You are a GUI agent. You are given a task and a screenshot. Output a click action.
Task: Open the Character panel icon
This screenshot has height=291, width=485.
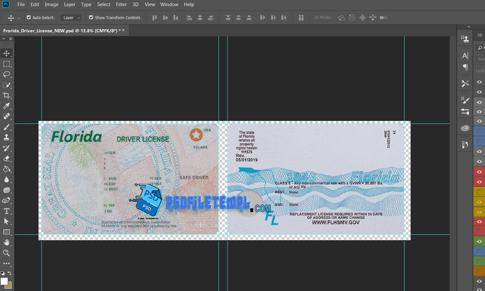pos(465,56)
